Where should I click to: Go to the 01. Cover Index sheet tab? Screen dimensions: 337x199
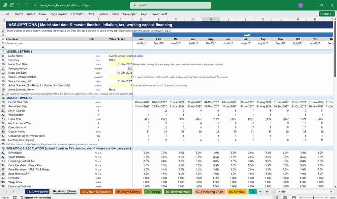pos(37,192)
